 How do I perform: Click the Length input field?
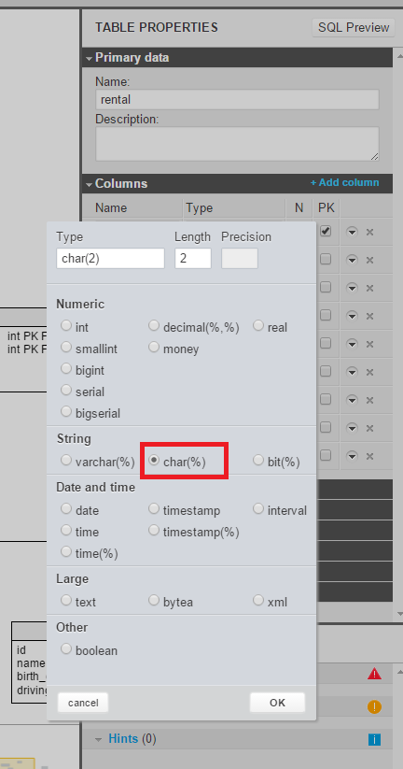(x=193, y=259)
